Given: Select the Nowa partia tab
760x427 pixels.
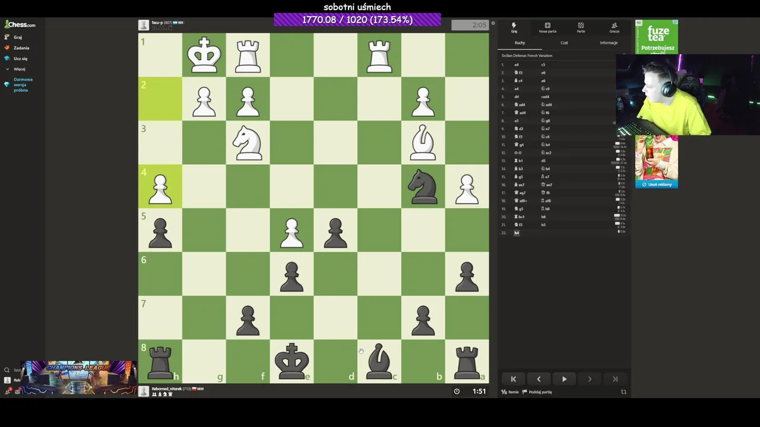Looking at the screenshot, I should point(547,28).
